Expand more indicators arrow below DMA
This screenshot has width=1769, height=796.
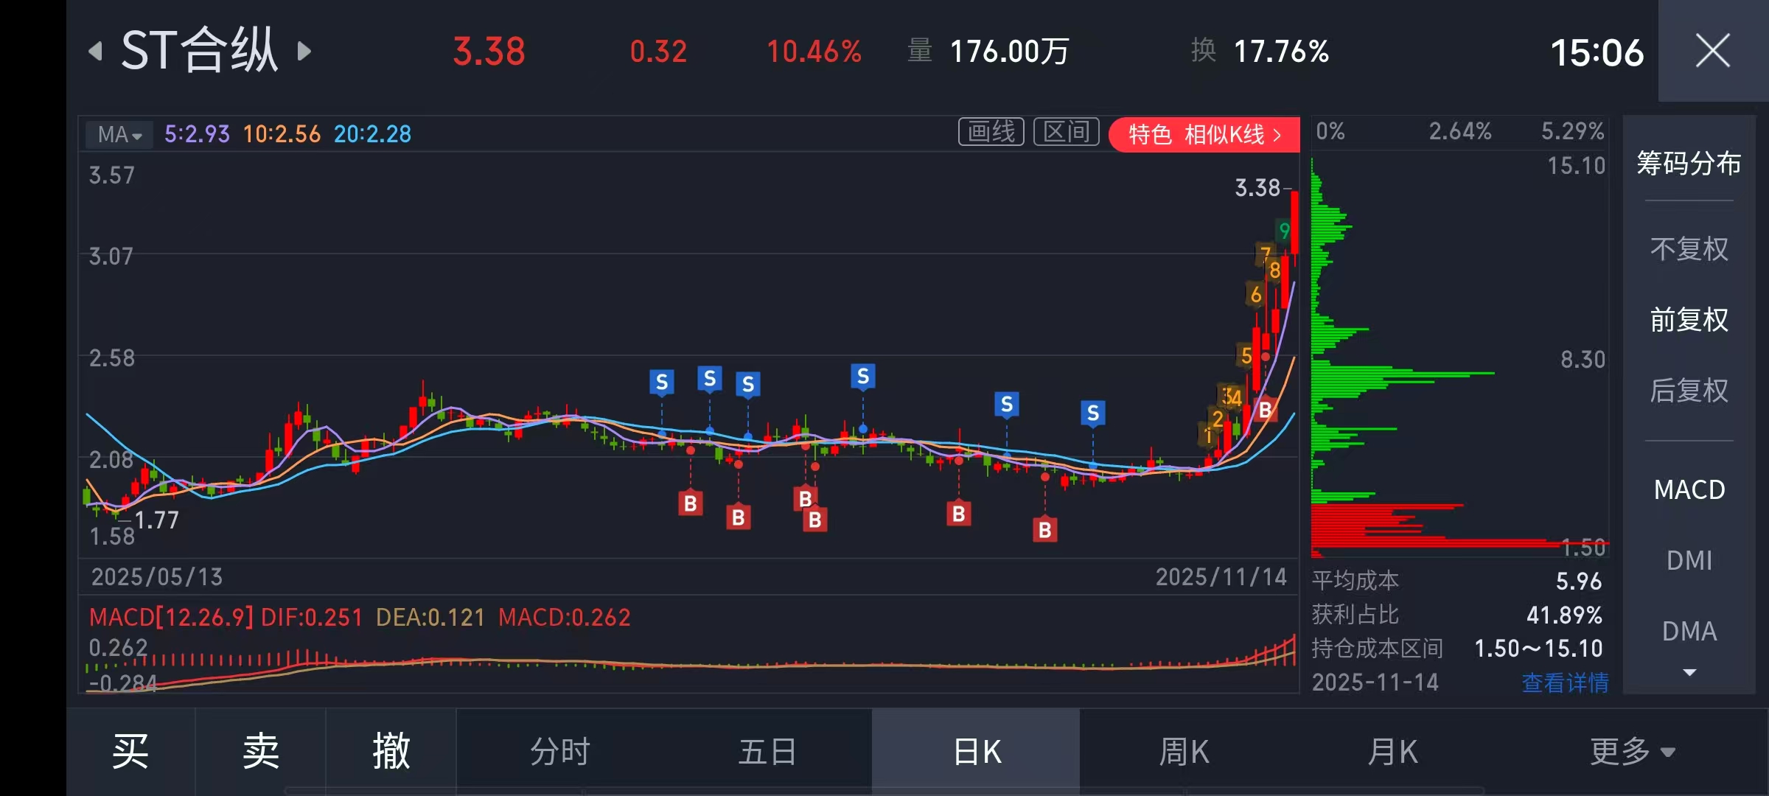click(x=1689, y=672)
